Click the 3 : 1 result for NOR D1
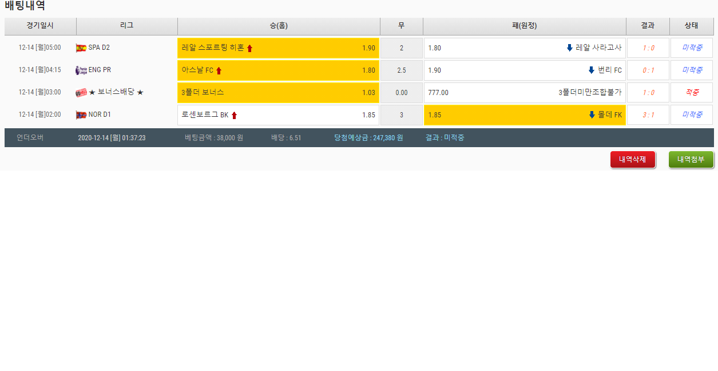Image resolution: width=718 pixels, height=371 pixels. 648,115
